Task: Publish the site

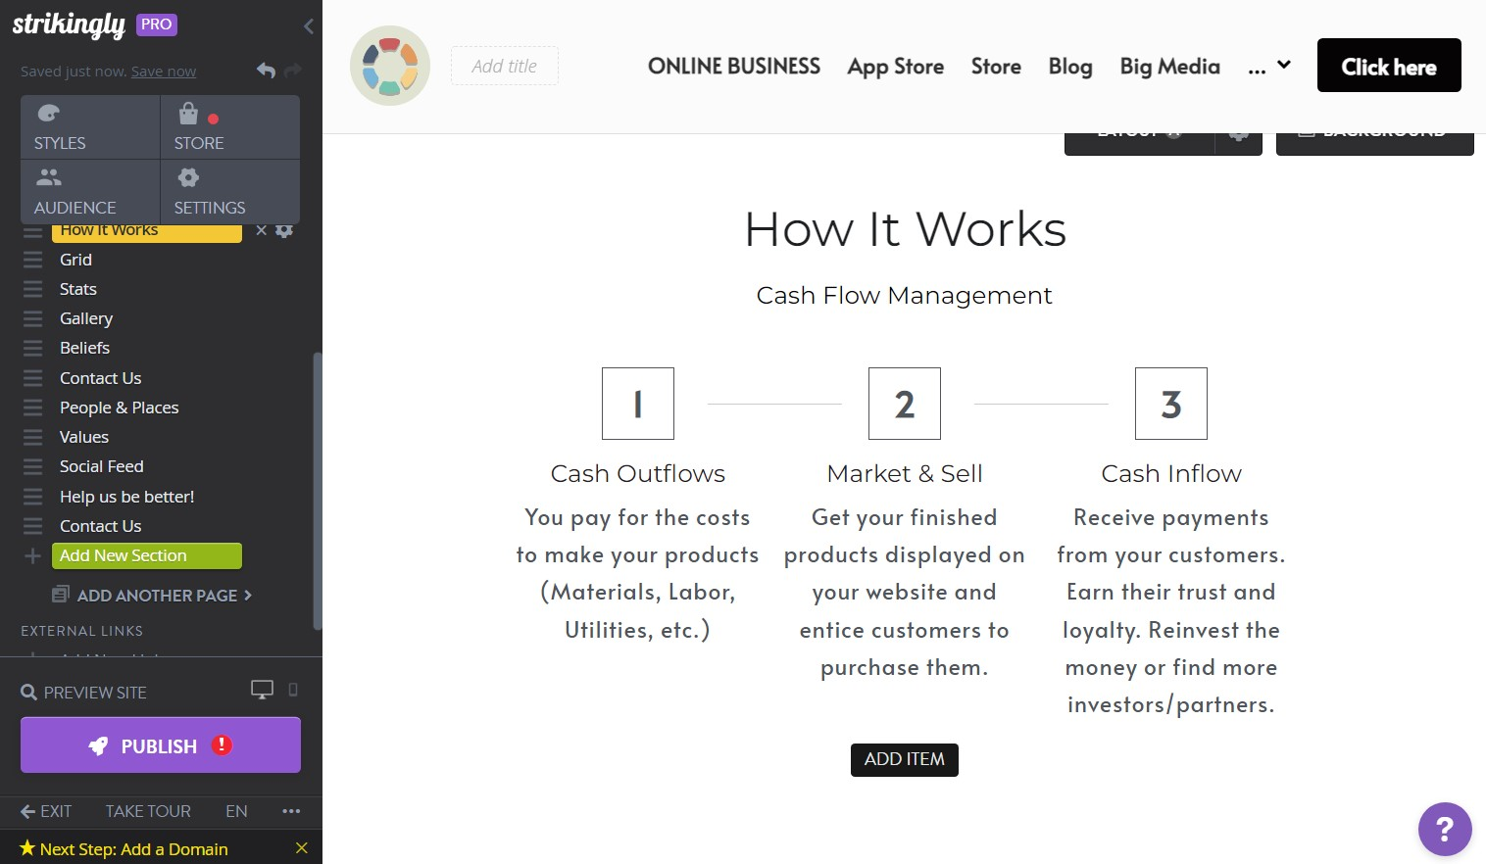Action: (x=160, y=744)
